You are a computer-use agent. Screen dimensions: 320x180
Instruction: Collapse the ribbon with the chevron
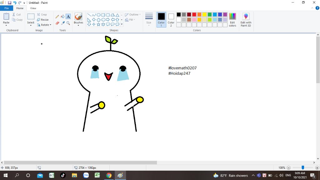pyautogui.click(x=312, y=8)
